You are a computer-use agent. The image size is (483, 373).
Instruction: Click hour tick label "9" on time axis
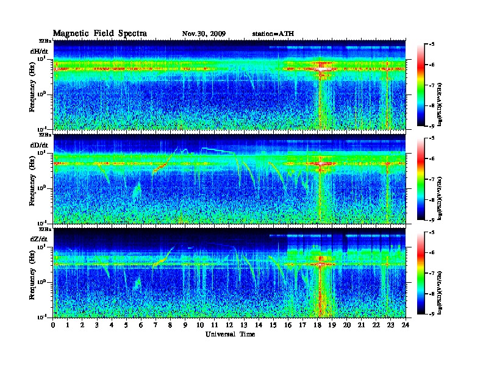185,325
